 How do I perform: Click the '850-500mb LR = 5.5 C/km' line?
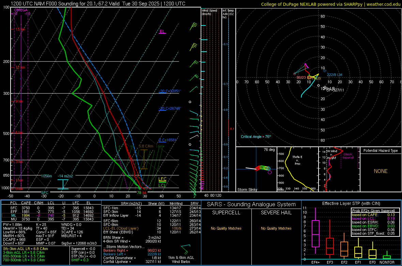click(x=24, y=256)
